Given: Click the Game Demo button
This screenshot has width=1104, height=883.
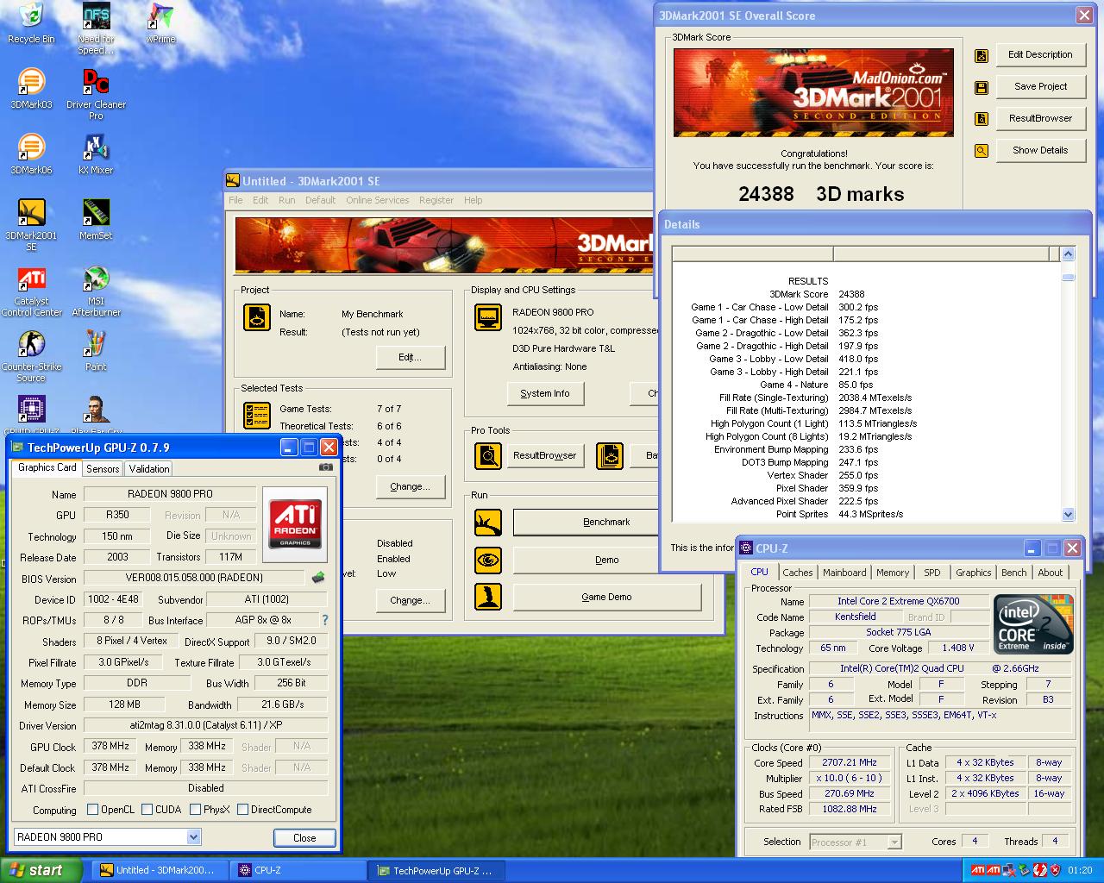Looking at the screenshot, I should [x=606, y=597].
